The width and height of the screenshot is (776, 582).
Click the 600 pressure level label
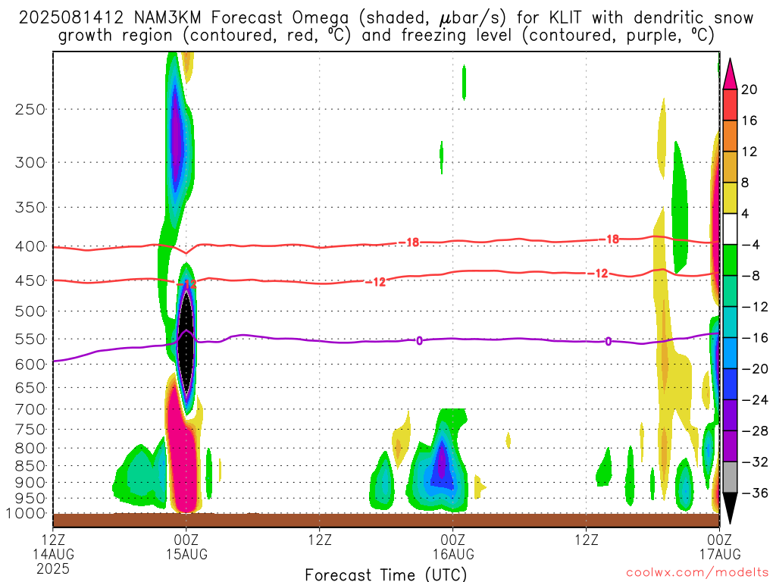tap(30, 365)
